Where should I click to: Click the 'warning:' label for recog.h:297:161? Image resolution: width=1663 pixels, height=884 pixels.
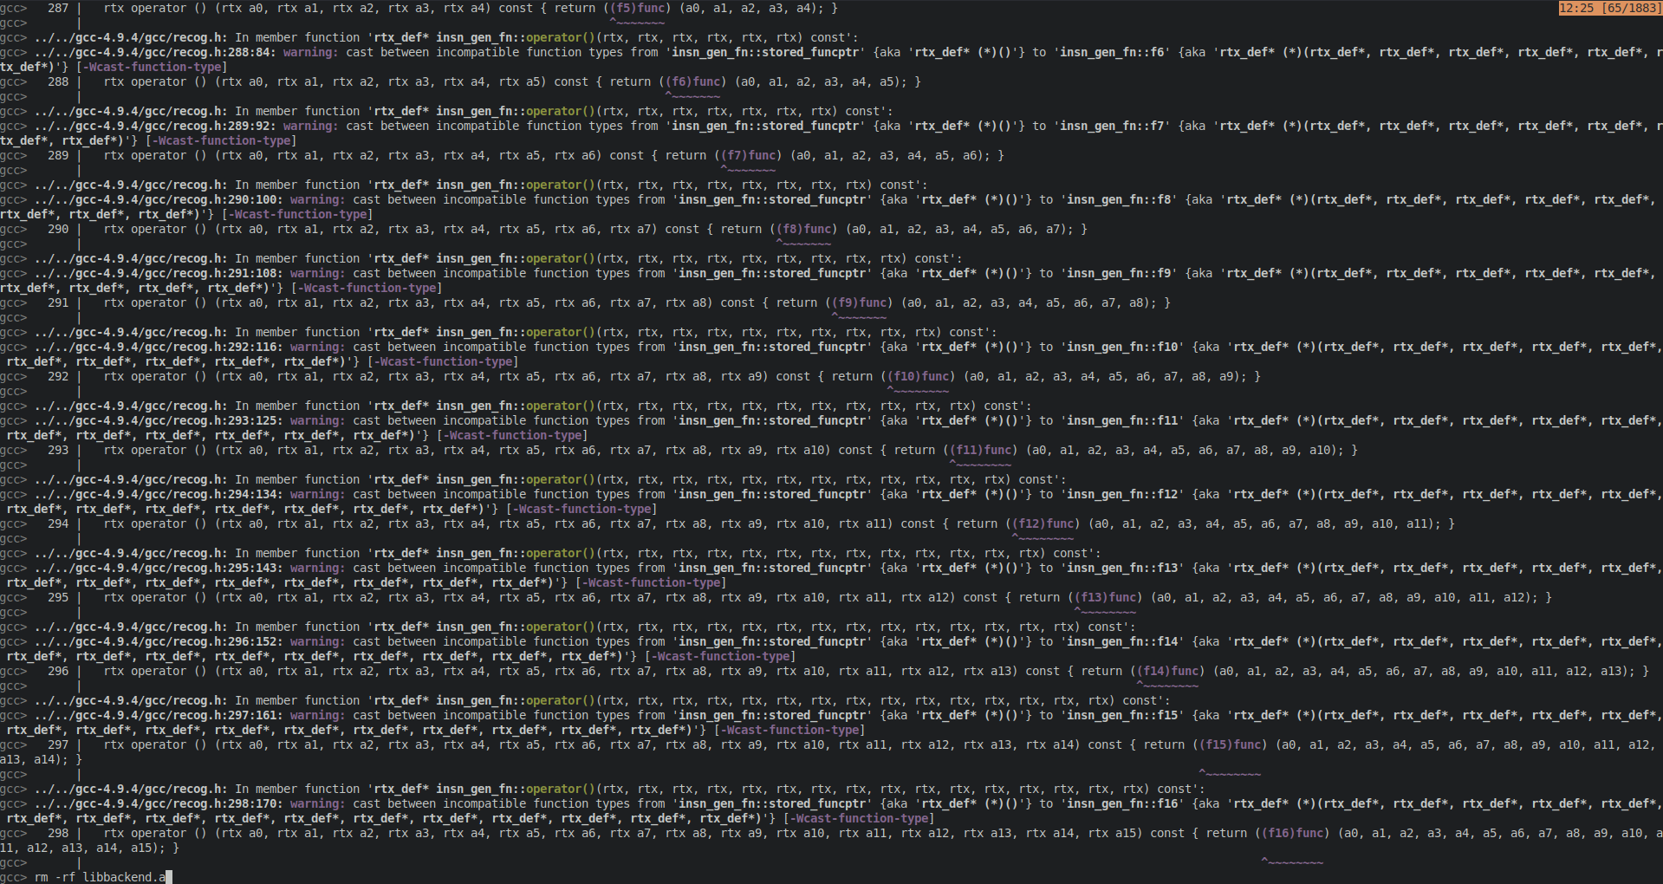click(x=317, y=716)
